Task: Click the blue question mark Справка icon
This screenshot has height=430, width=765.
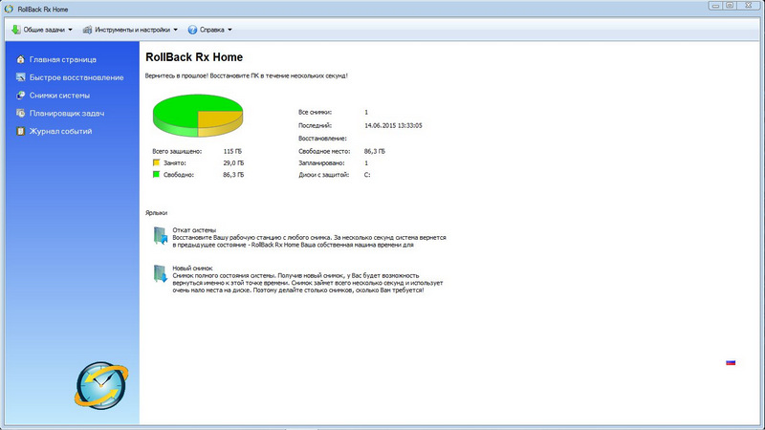Action: click(193, 30)
